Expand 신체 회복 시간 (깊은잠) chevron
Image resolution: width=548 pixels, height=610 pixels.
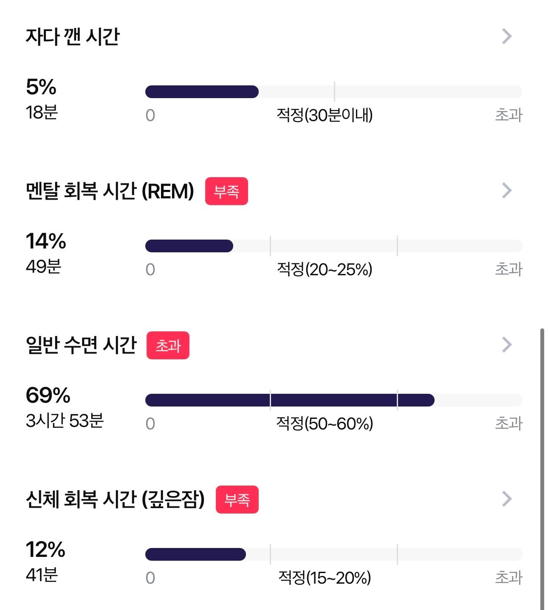click(x=507, y=499)
